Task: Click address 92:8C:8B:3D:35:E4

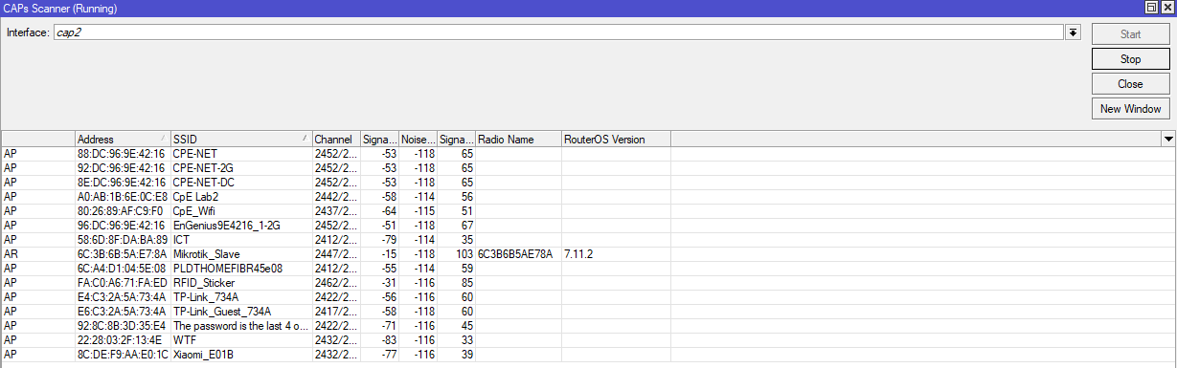Action: (122, 325)
